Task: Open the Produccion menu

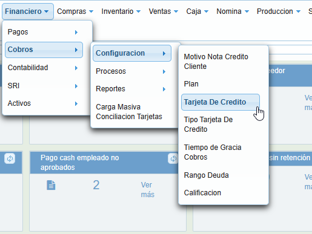Action: coord(279,11)
